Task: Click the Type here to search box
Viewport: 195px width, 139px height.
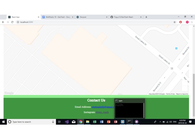Action: pos(31,122)
